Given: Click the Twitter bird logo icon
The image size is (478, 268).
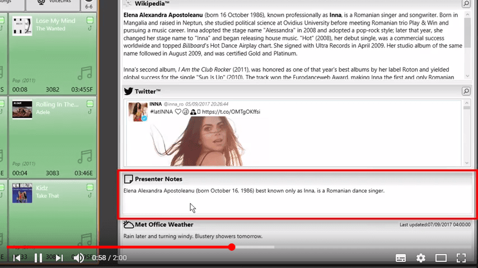Looking at the screenshot, I should click(128, 91).
